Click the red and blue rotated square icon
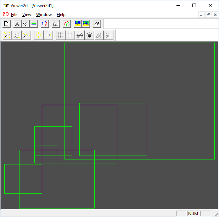Image resolution: width=219 pixels, height=217 pixels. point(45,24)
